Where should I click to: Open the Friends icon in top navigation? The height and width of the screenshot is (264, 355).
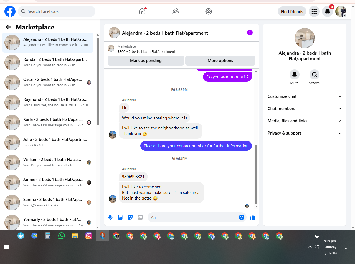click(176, 11)
